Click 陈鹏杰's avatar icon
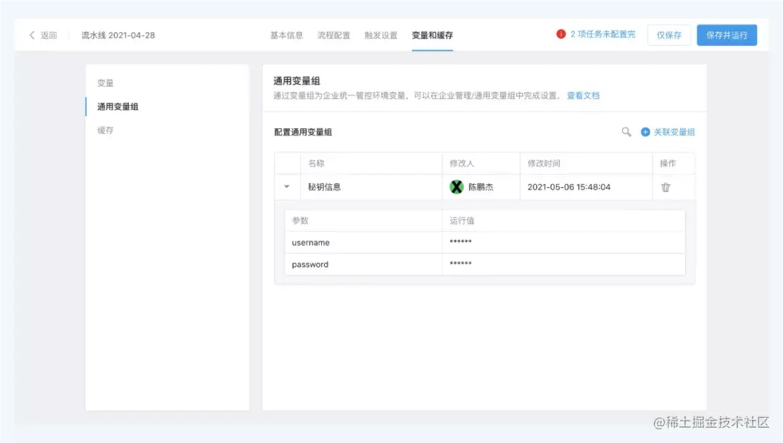This screenshot has width=783, height=443. [x=457, y=187]
